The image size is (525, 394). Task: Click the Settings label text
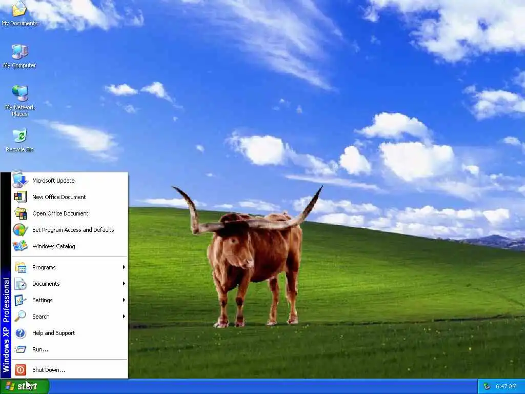coord(43,300)
